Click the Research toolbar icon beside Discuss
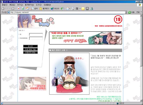Viewport: 143px width, 105px height. 87,9
